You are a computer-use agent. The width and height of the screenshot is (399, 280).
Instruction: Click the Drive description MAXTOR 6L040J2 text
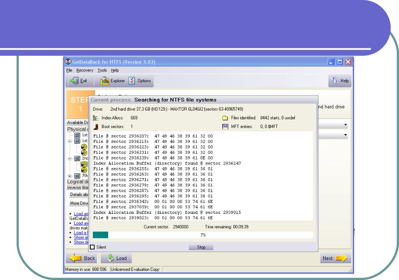tap(177, 109)
